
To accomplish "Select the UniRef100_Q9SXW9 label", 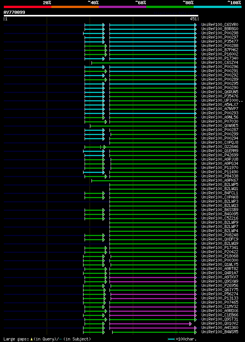I will pyautogui.click(x=220, y=281).
